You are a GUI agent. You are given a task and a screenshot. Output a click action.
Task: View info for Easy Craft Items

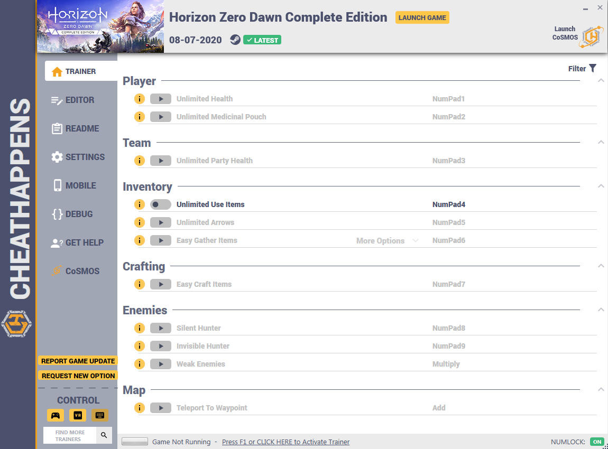[x=139, y=284]
